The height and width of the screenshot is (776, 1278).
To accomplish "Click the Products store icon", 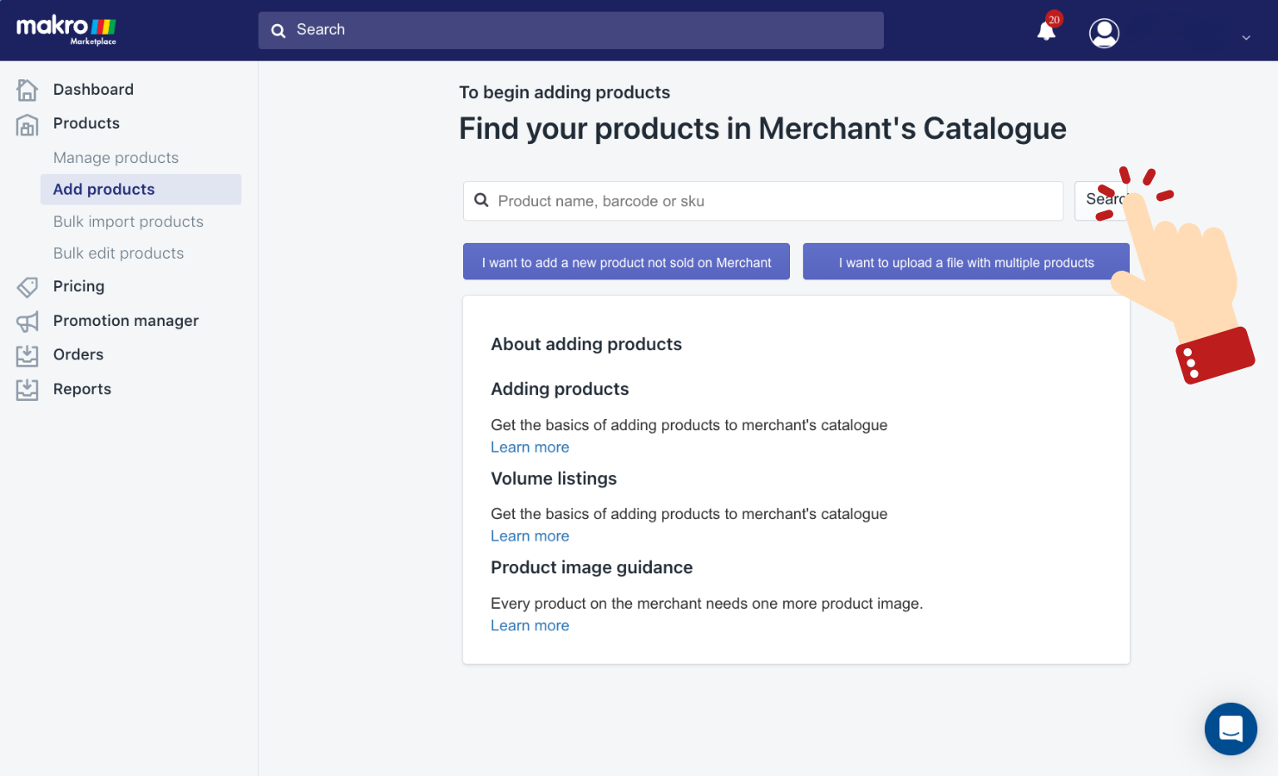I will [28, 125].
